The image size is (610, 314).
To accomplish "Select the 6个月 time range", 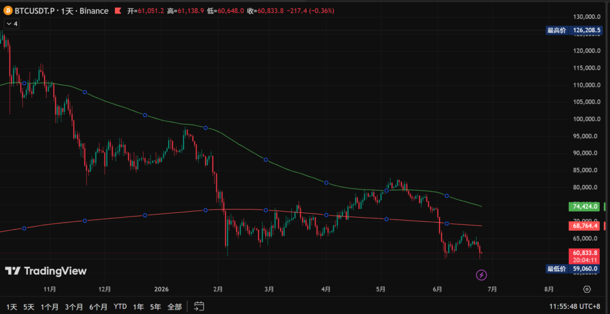I will click(98, 307).
